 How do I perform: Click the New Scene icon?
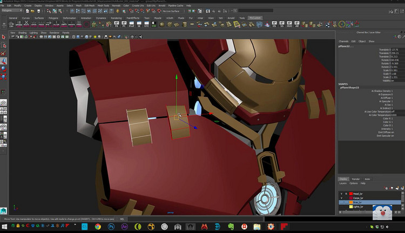[28, 11]
